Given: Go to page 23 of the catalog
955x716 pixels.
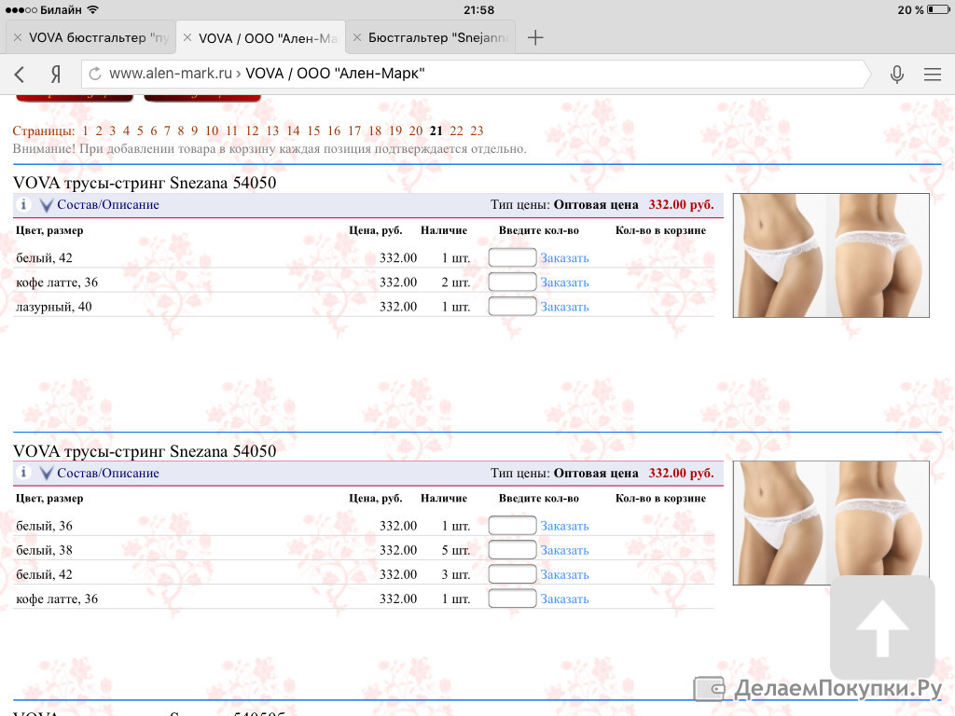Looking at the screenshot, I should 477,131.
